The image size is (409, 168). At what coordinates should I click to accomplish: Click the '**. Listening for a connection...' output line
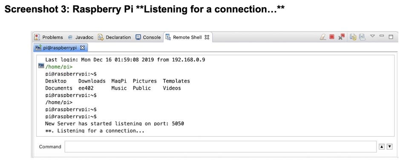pyautogui.click(x=95, y=131)
